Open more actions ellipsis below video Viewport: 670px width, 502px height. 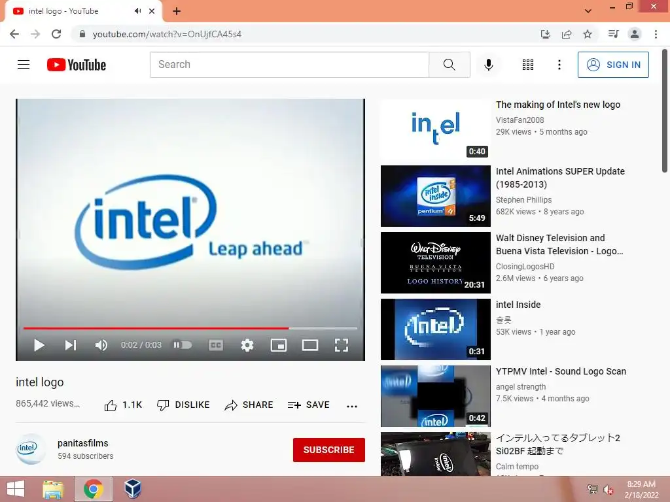pyautogui.click(x=351, y=406)
